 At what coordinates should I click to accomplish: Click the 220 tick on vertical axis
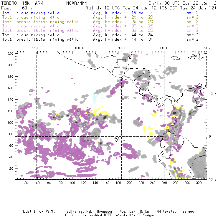[11, 53]
